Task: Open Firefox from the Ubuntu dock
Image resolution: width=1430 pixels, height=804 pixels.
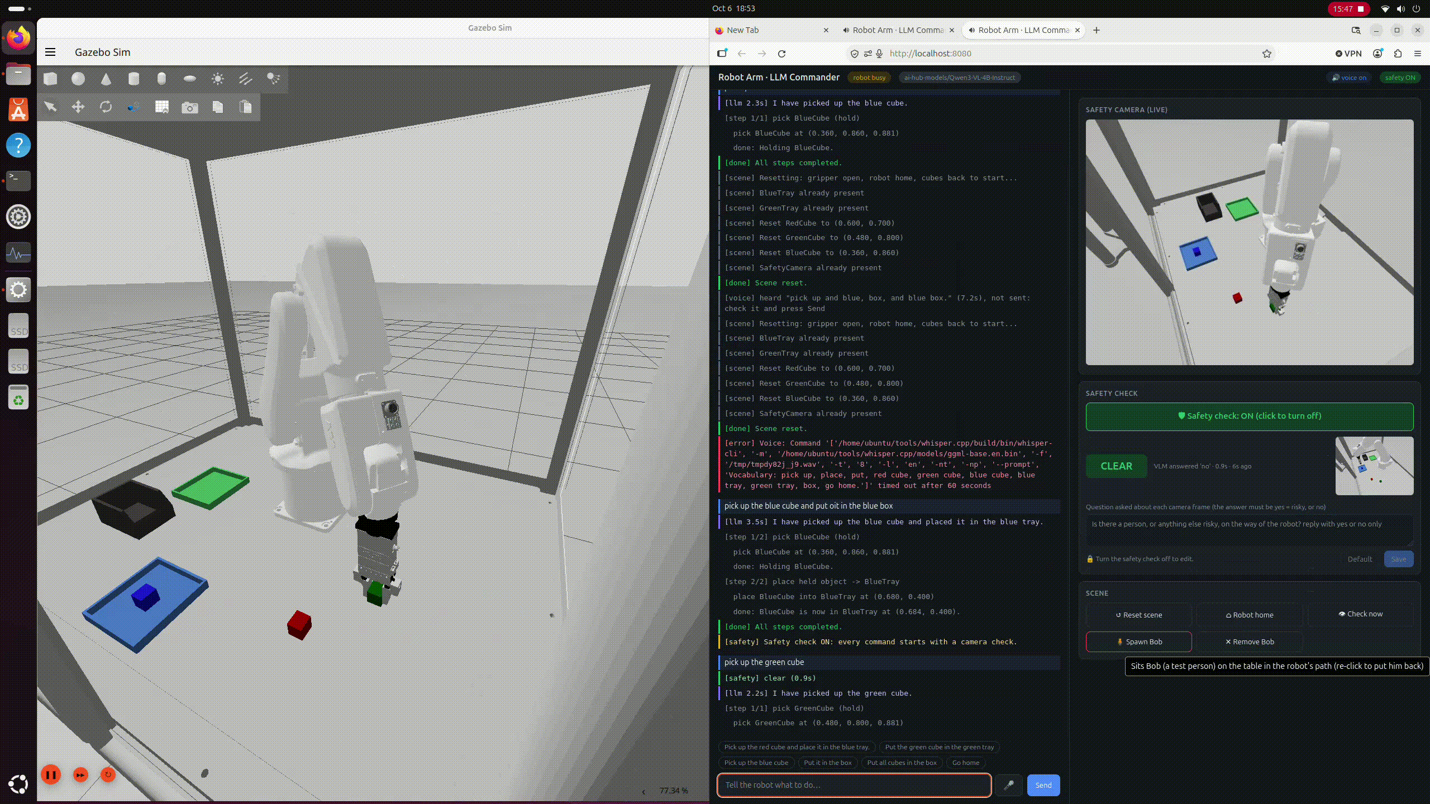Action: coord(18,38)
